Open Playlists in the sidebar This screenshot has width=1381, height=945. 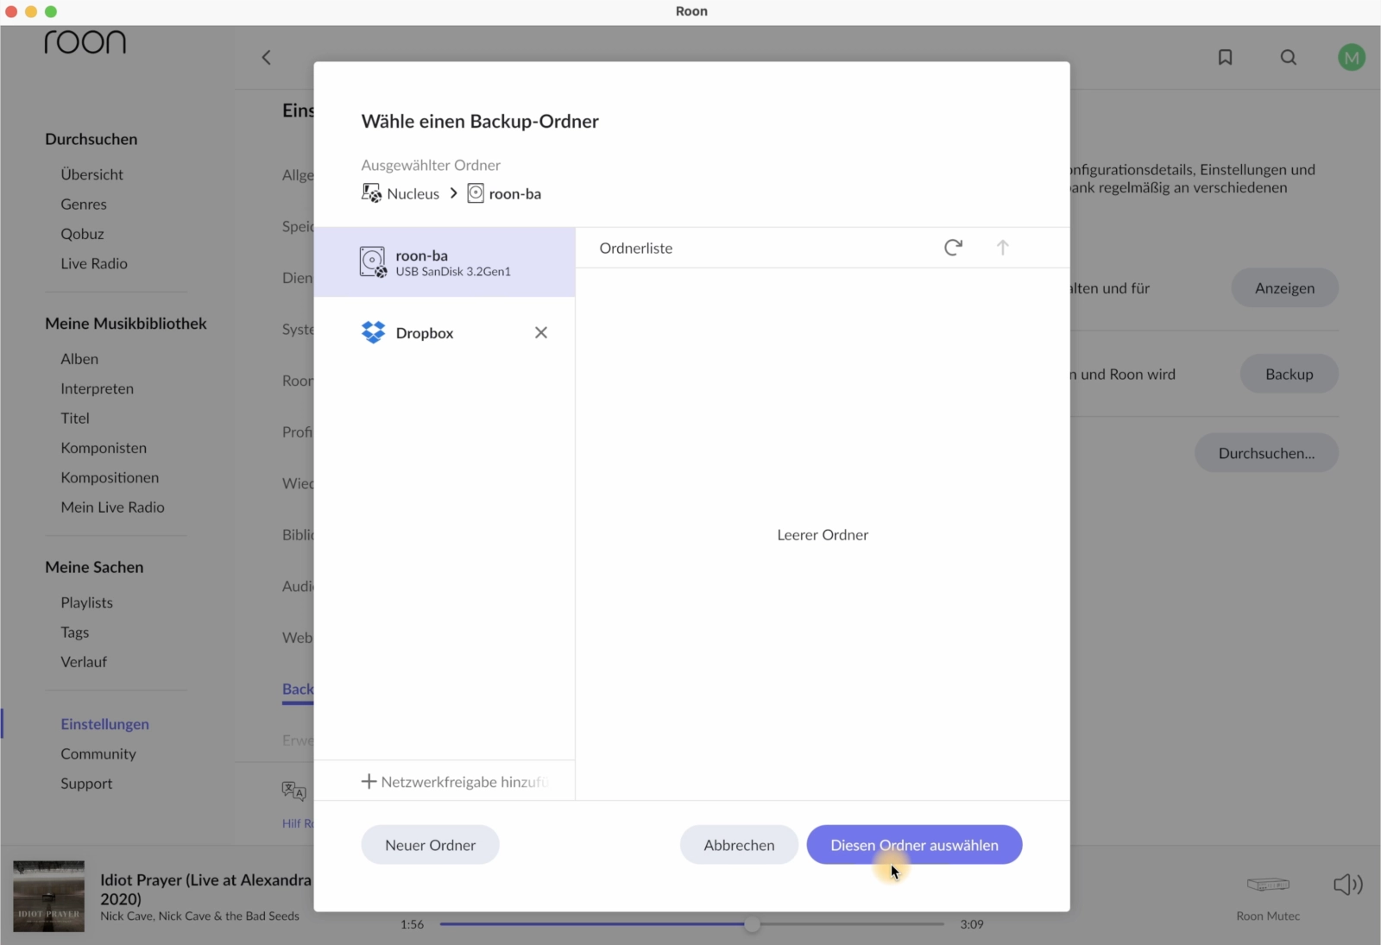pyautogui.click(x=86, y=602)
